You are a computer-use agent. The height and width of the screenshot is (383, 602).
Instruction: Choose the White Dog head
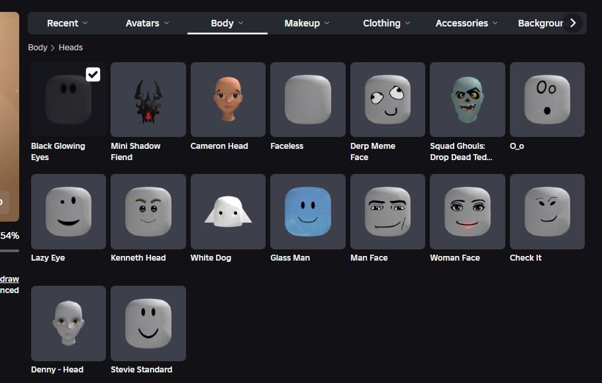click(x=228, y=211)
